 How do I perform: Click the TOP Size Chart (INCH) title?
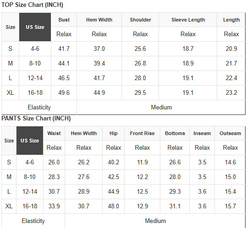pos(32,5)
